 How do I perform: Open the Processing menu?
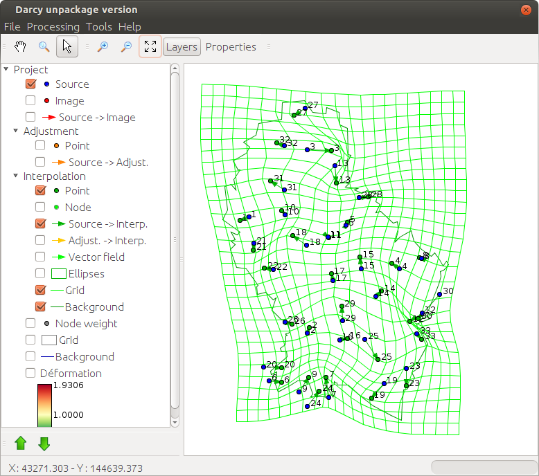pyautogui.click(x=53, y=27)
